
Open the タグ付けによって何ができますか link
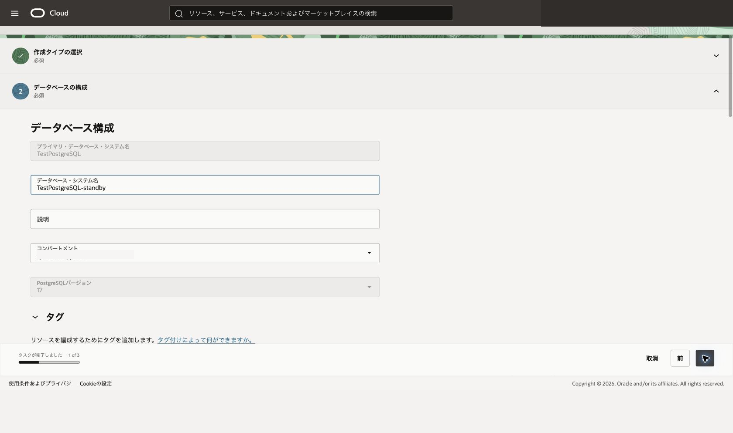[206, 340]
